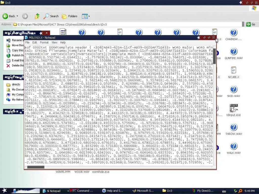
Task: Click the taskbar clock showing 5:49 PM
Action: [249, 191]
